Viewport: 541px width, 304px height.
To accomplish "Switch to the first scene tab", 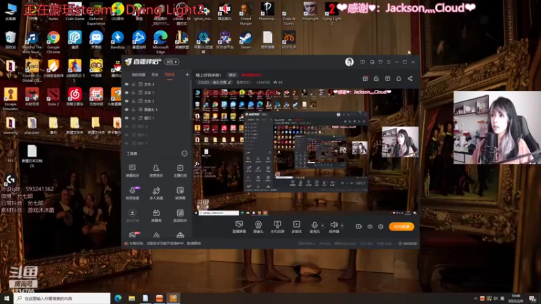I will (139, 74).
